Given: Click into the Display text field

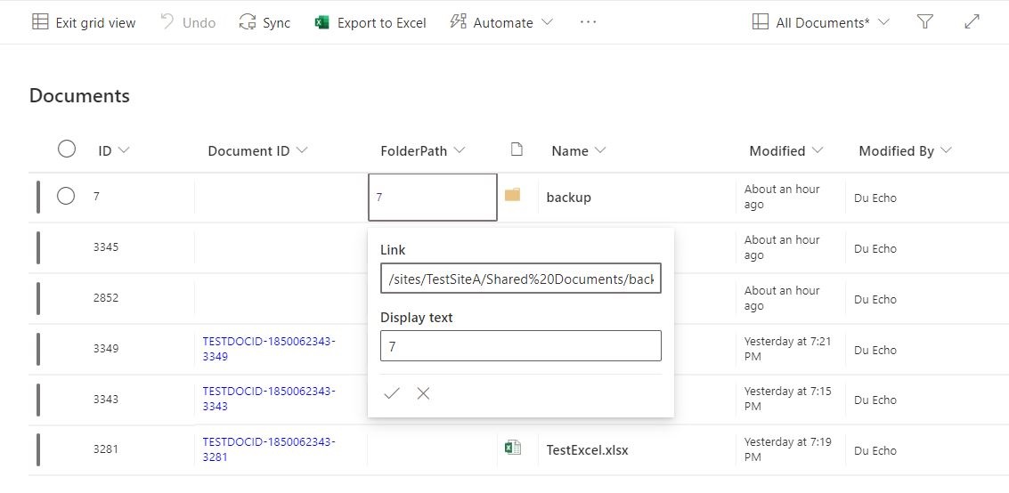Looking at the screenshot, I should point(521,346).
